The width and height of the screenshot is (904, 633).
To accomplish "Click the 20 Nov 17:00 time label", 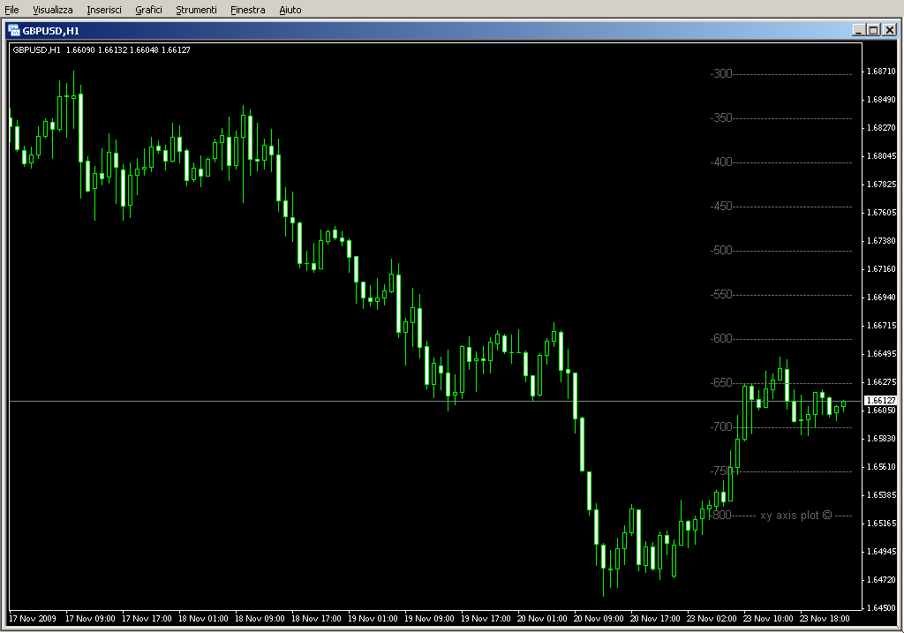I will pyautogui.click(x=655, y=619).
